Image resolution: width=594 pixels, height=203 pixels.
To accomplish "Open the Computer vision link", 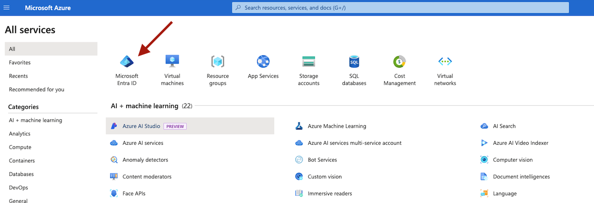I will 513,160.
